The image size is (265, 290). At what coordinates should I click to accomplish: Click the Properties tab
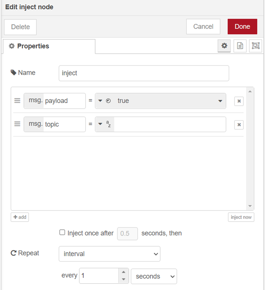coord(49,46)
